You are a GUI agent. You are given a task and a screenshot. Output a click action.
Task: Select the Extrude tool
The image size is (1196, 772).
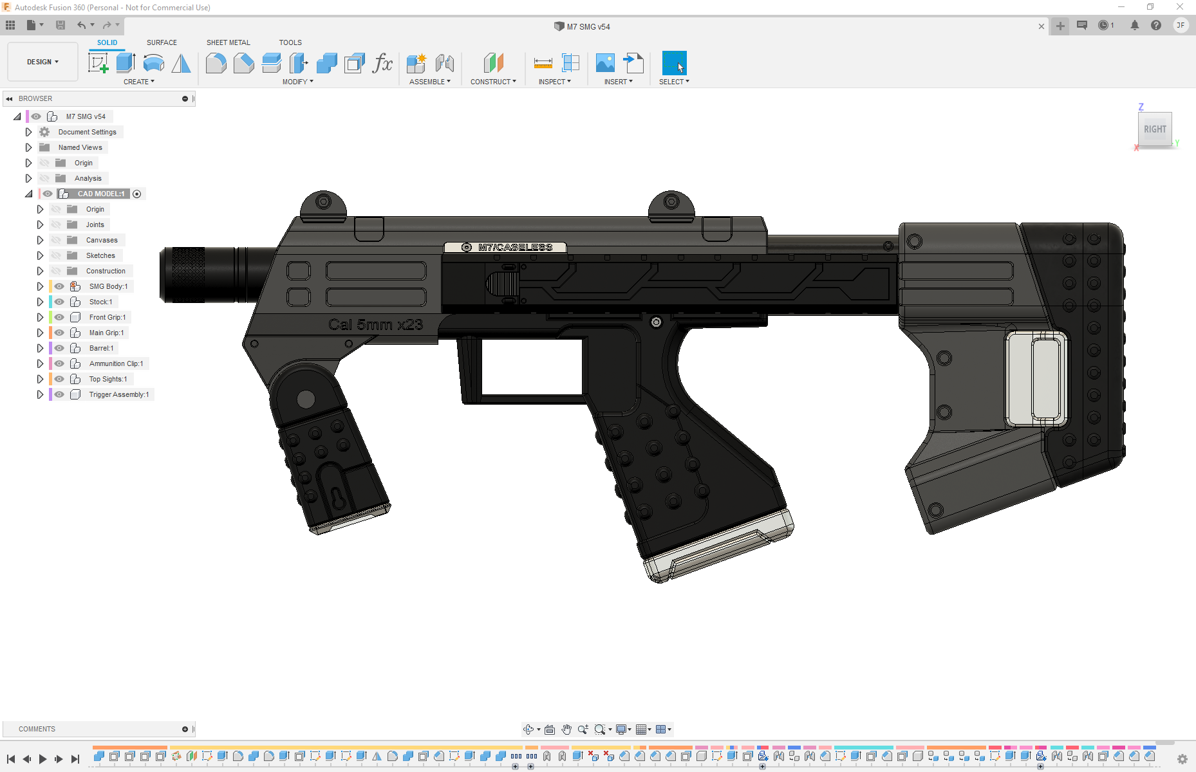126,63
